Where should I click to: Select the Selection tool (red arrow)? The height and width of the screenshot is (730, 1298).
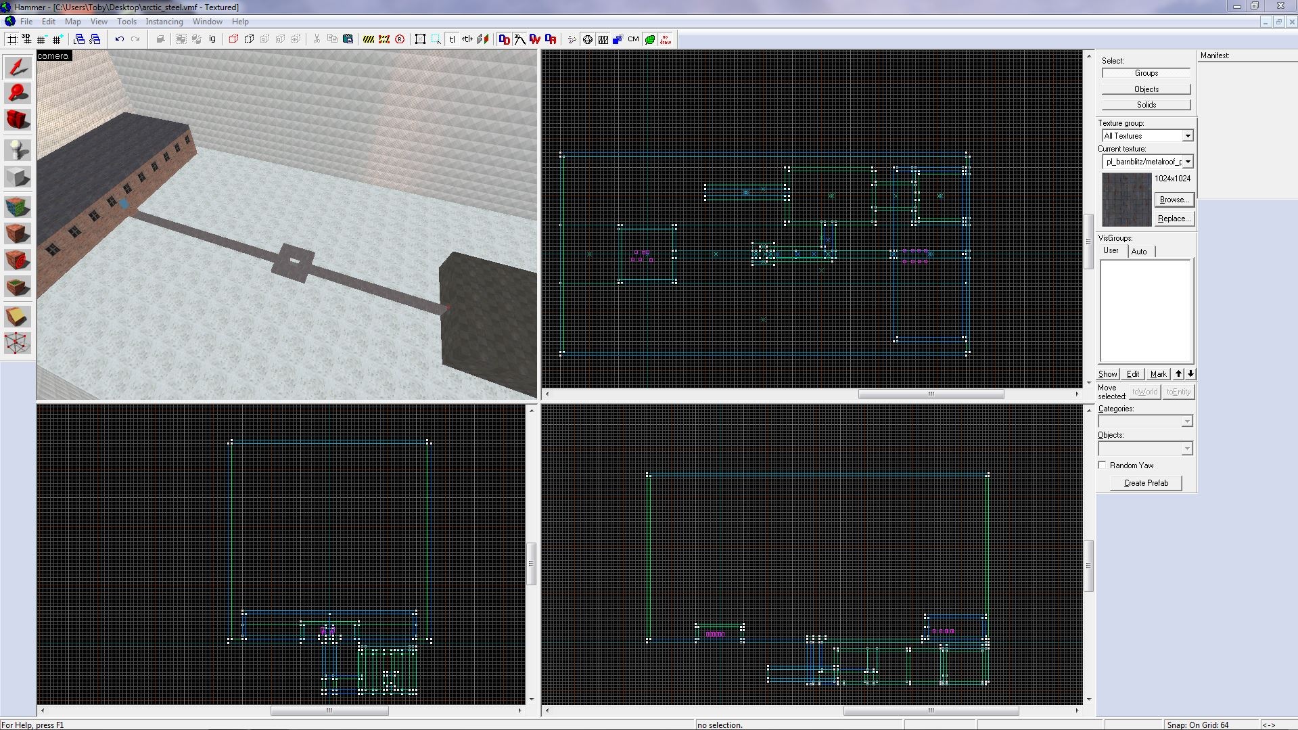click(x=18, y=67)
